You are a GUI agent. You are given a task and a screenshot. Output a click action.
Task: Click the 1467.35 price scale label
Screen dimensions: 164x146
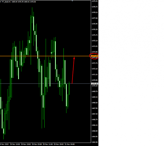[95, 114]
